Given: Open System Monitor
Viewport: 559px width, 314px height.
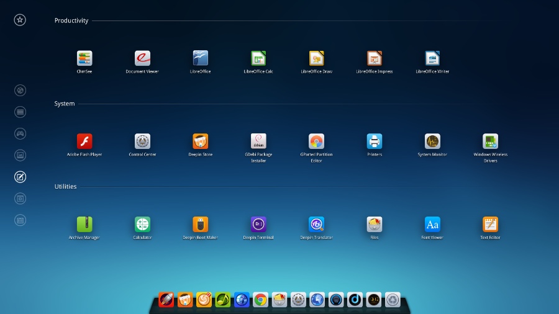Looking at the screenshot, I should (432, 141).
